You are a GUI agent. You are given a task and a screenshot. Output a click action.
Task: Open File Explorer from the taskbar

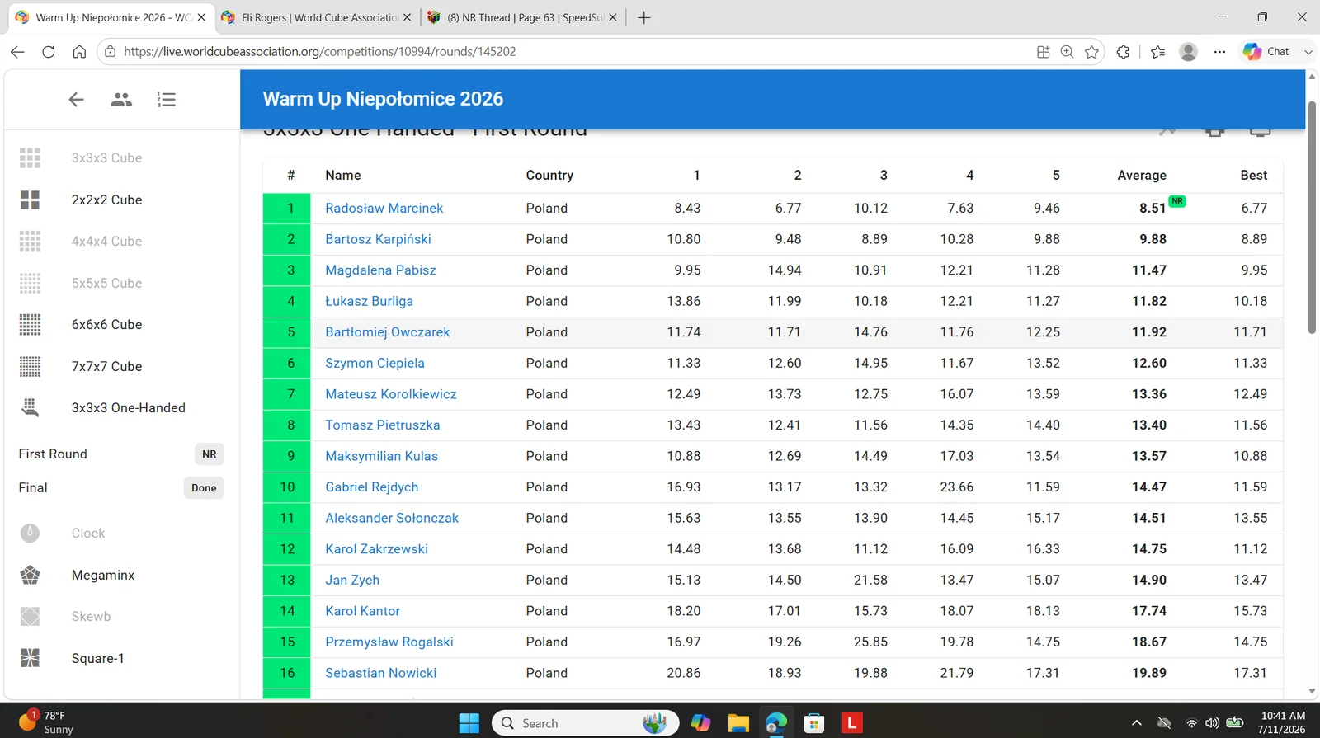(x=738, y=723)
